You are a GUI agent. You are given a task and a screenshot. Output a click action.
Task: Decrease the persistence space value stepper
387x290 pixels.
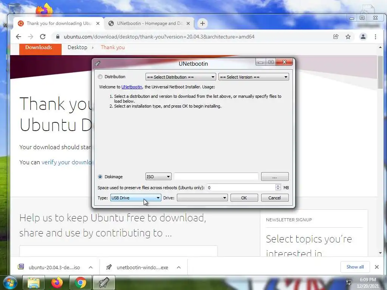pos(278,190)
